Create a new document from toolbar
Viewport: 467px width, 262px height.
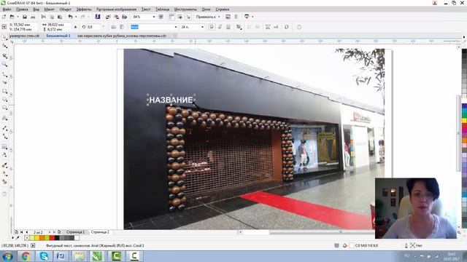click(4, 17)
